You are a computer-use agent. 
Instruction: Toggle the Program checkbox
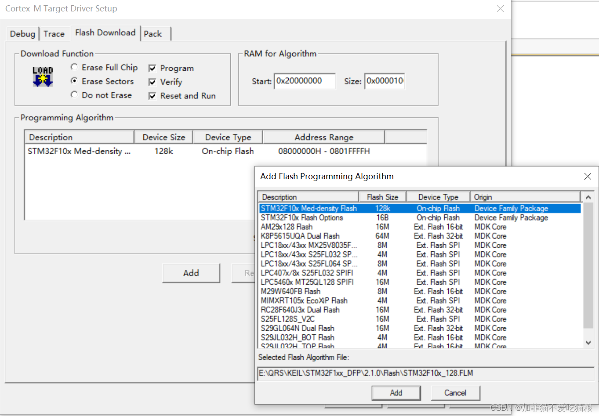pos(152,68)
